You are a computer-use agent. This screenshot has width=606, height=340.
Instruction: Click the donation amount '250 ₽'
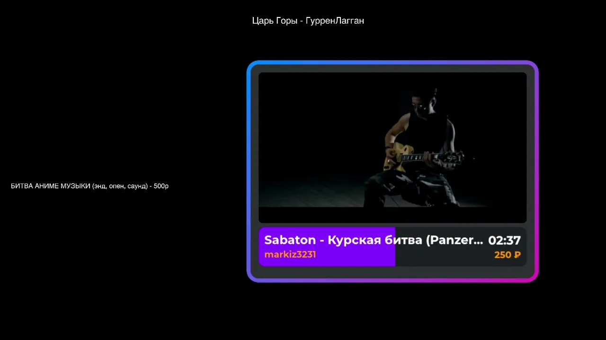click(508, 255)
